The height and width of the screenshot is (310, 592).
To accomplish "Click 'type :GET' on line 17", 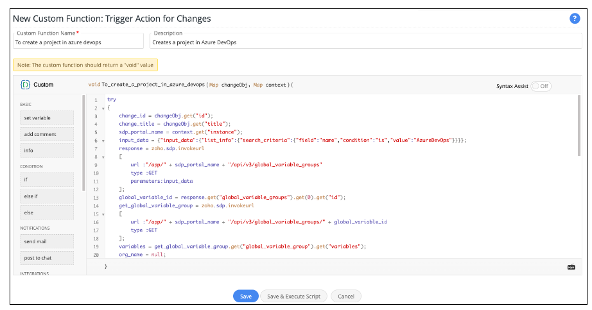I will (x=144, y=230).
